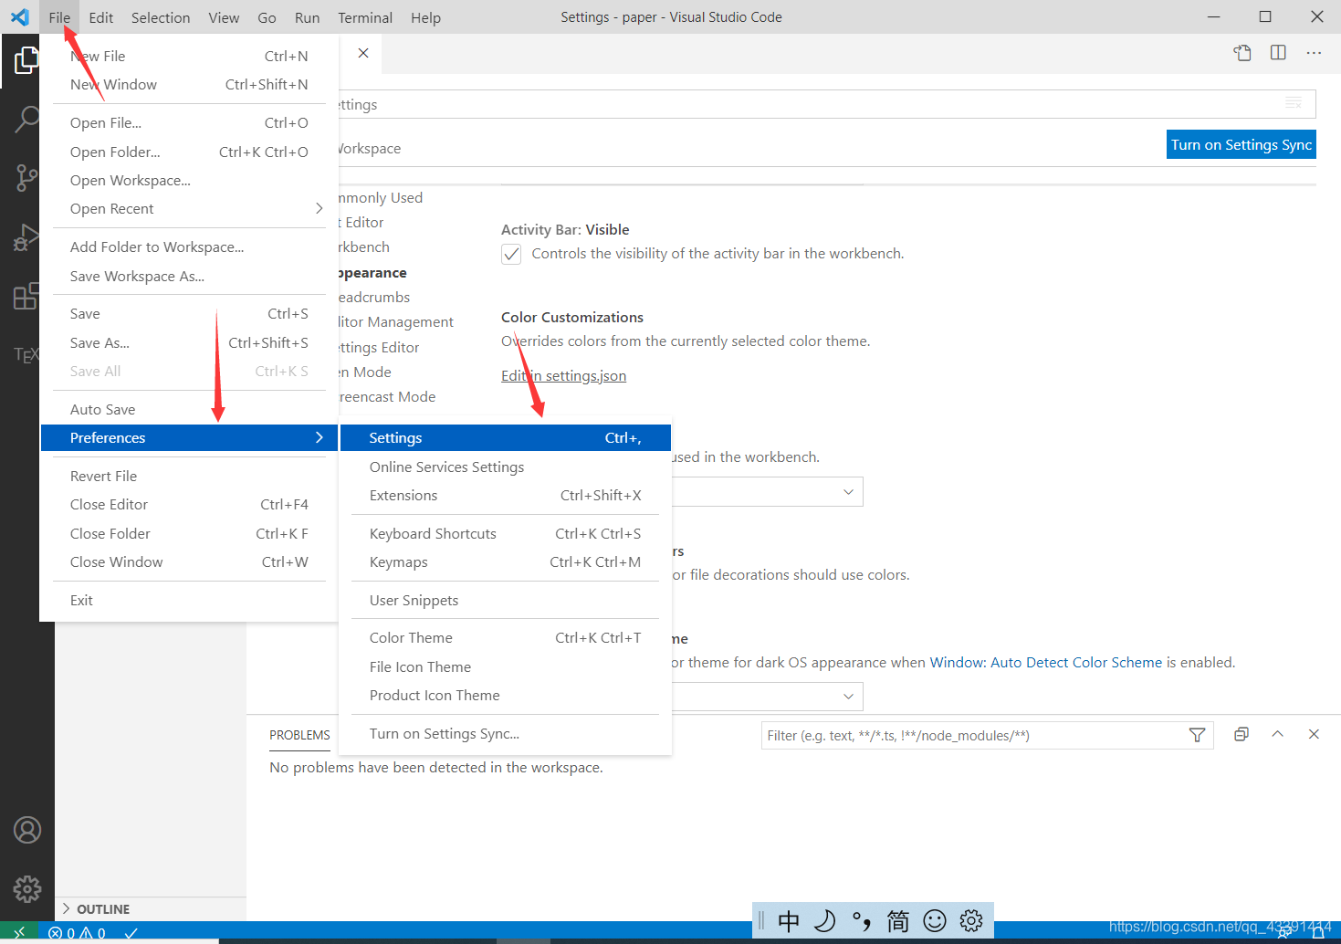Open the Extensions view in activity bar
This screenshot has width=1341, height=944.
(27, 297)
